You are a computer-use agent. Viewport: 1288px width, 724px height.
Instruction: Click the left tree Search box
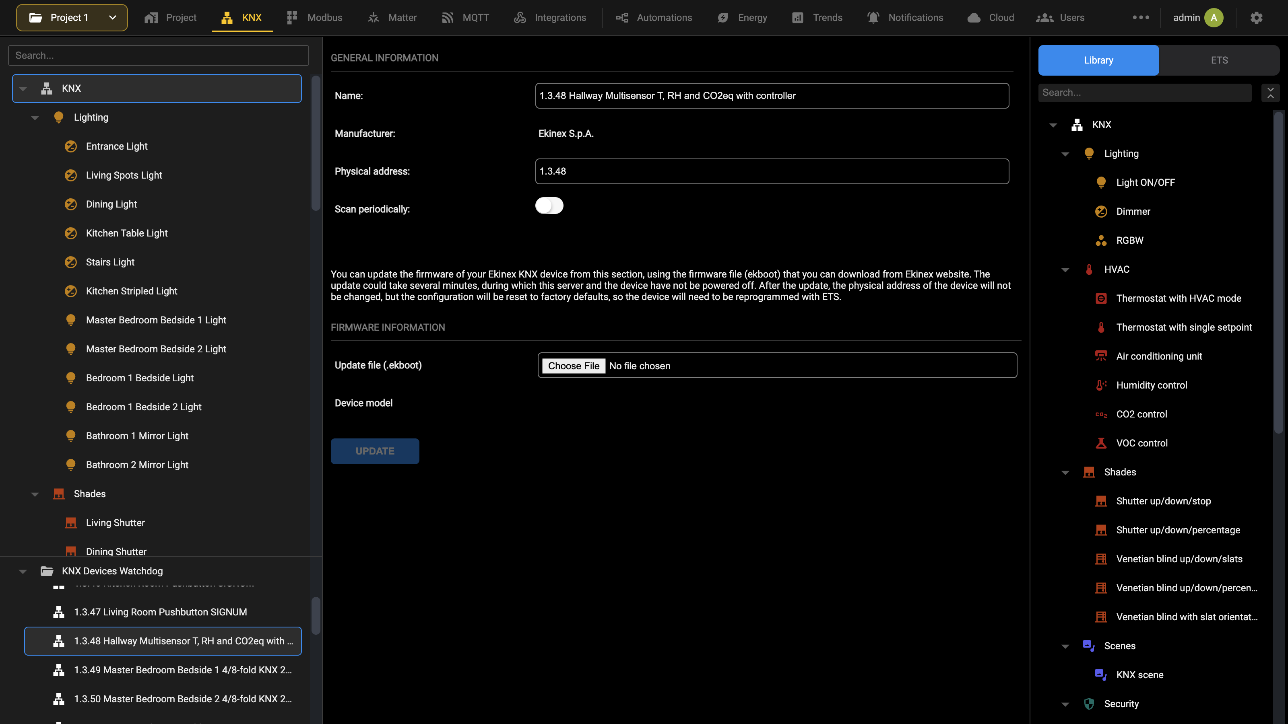coord(159,56)
